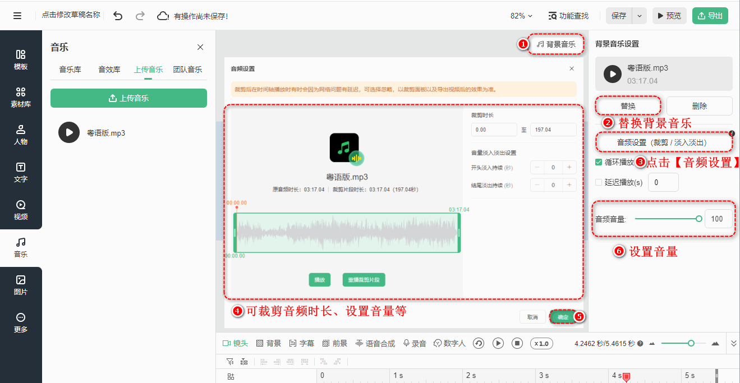
Task: Open the 82% canvas zoom dropdown
Action: [x=522, y=16]
